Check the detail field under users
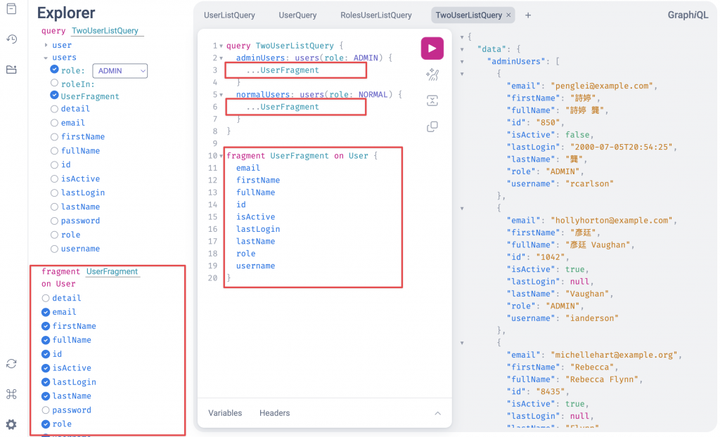This screenshot has height=437, width=720. pos(54,109)
